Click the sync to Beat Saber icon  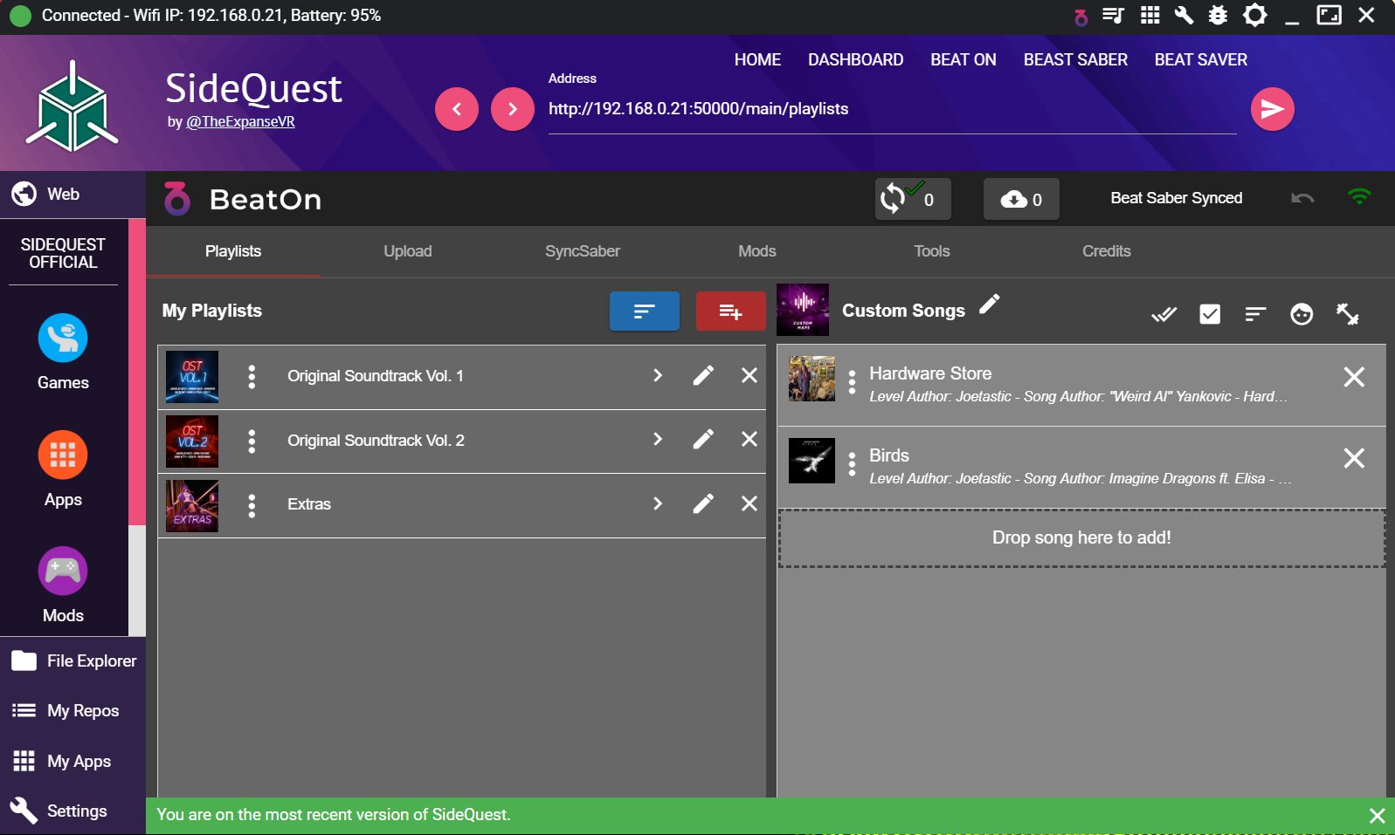[913, 199]
